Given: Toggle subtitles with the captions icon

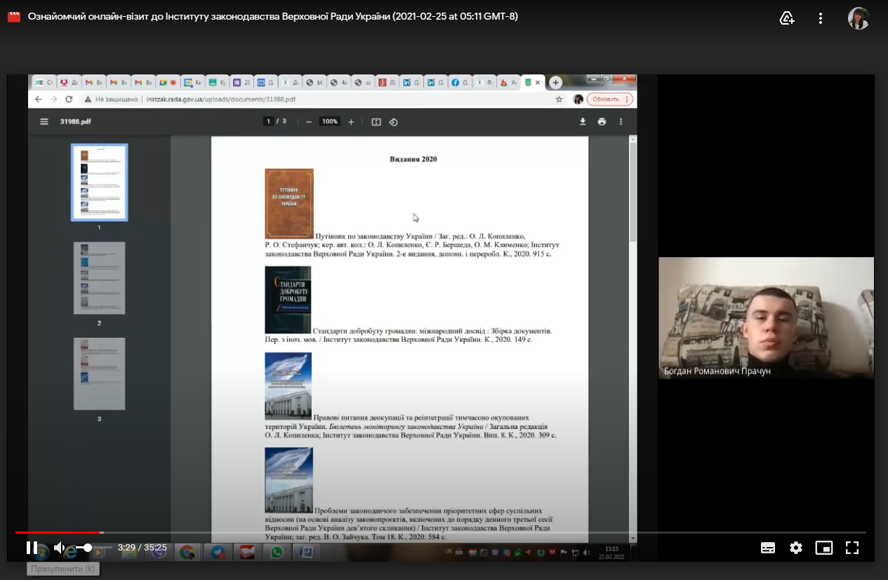Looking at the screenshot, I should click(x=768, y=548).
